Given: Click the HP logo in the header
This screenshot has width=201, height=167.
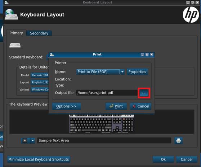Looking at the screenshot, I should (191, 15).
